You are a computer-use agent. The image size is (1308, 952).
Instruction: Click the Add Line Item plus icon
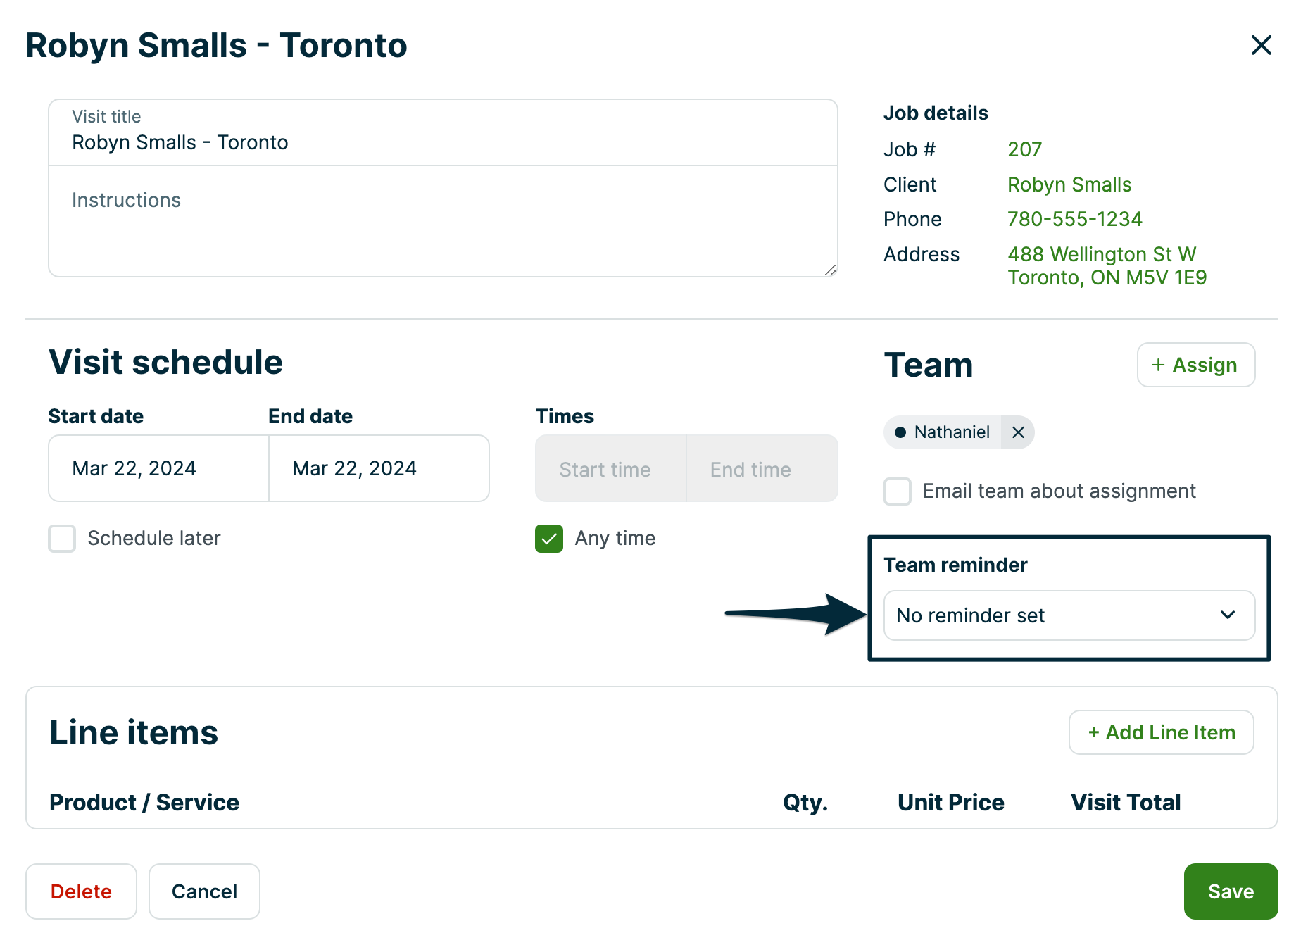[1094, 732]
